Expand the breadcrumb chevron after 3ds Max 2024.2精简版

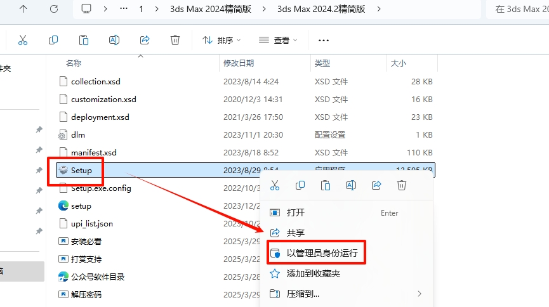pos(379,9)
